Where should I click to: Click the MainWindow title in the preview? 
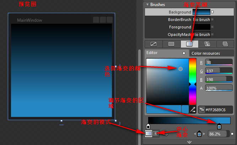tap(29, 20)
